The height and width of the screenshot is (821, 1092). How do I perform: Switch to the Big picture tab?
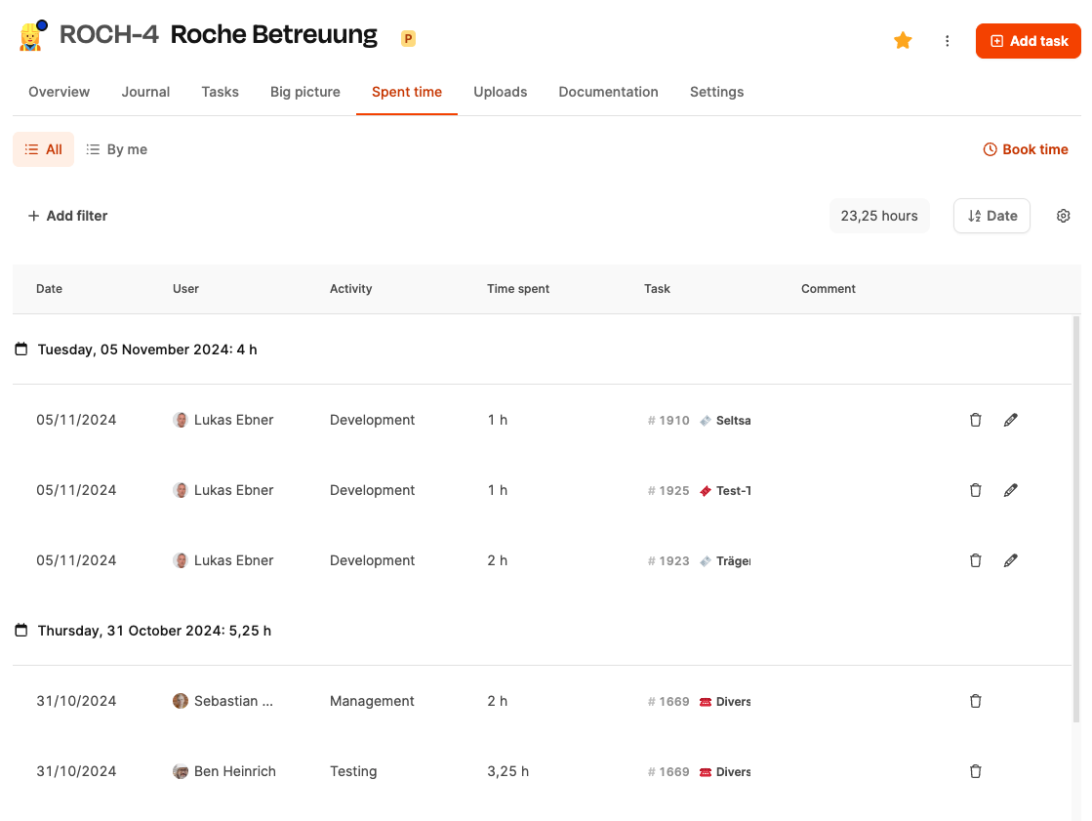[305, 92]
